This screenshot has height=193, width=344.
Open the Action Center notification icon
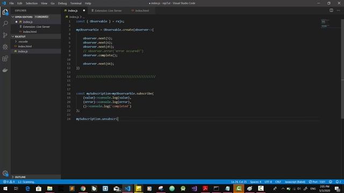(x=338, y=189)
